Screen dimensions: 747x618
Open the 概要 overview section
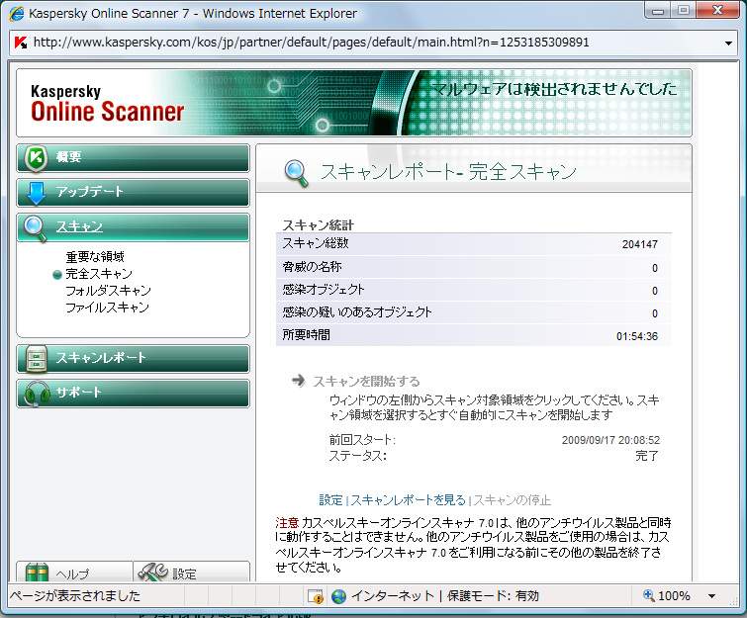click(x=133, y=158)
